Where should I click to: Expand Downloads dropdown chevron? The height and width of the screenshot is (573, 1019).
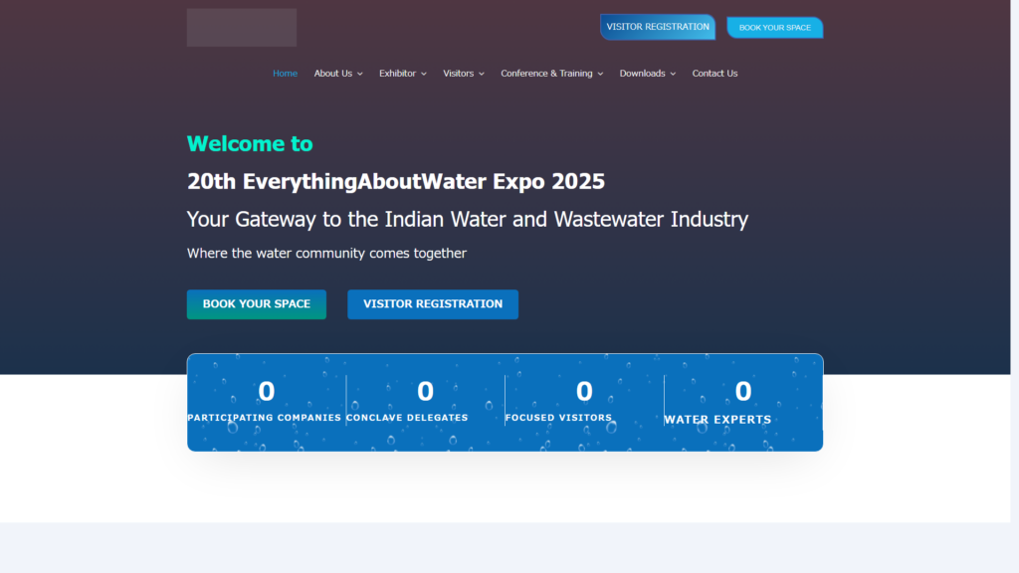tap(673, 74)
